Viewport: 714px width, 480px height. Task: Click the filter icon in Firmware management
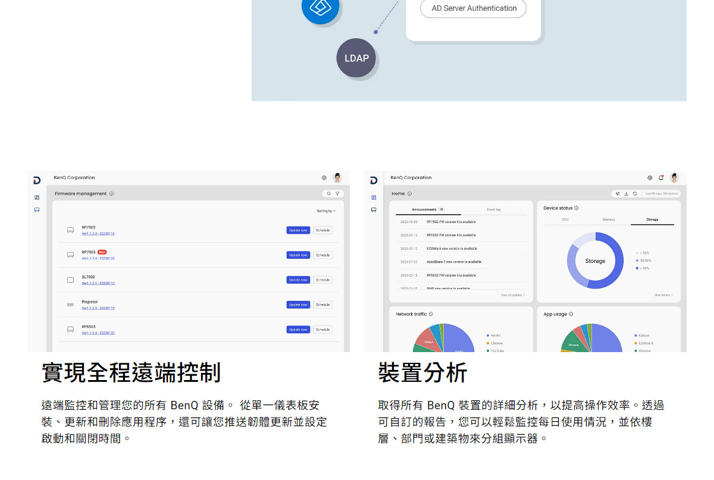(337, 194)
